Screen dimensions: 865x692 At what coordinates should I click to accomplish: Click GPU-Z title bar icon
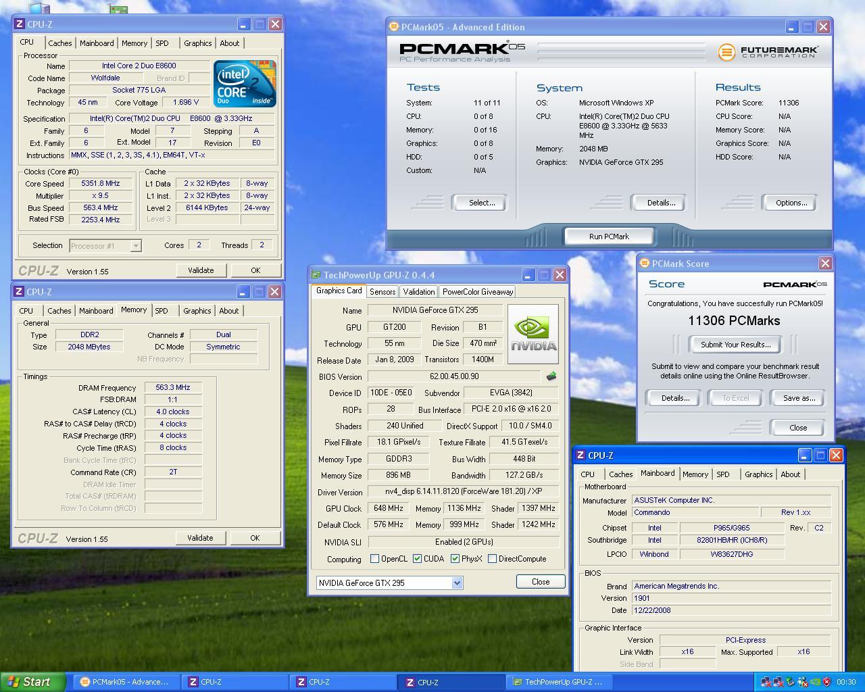click(316, 275)
